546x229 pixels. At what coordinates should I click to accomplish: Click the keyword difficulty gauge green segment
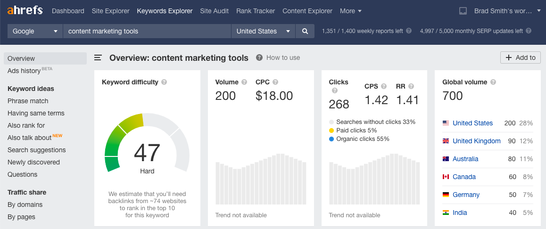pyautogui.click(x=115, y=141)
